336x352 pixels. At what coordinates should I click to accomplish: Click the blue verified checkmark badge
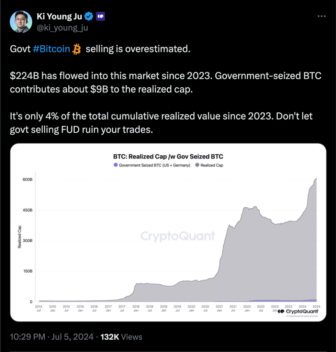(89, 16)
